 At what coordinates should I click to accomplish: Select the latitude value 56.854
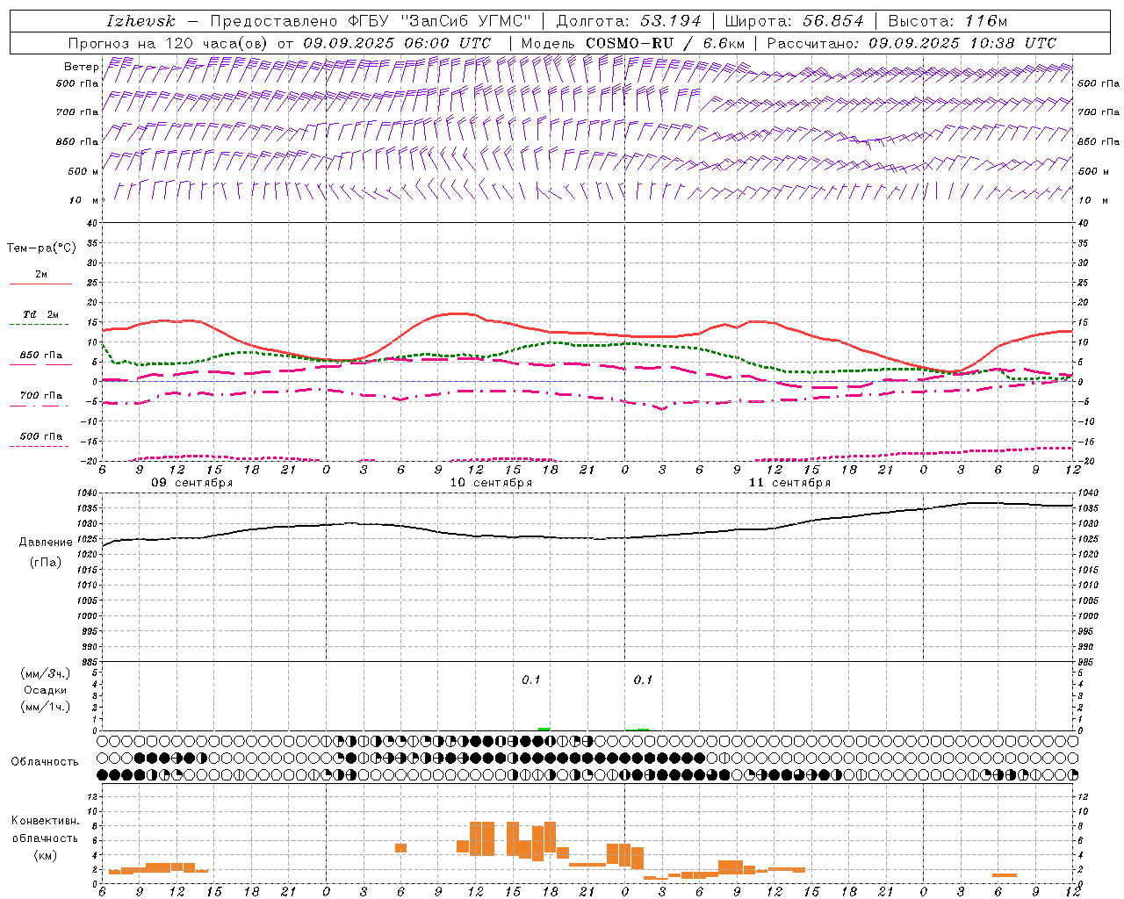pyautogui.click(x=833, y=21)
